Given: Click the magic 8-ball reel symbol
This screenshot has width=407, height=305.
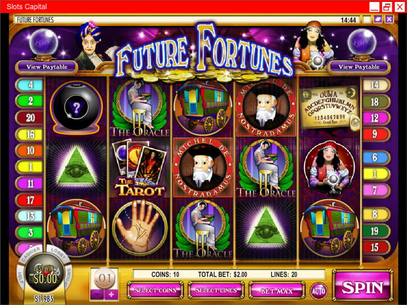Looking at the screenshot, I should [76, 108].
